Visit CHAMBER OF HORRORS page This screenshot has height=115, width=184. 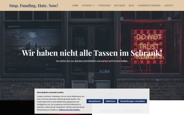click(x=149, y=6)
